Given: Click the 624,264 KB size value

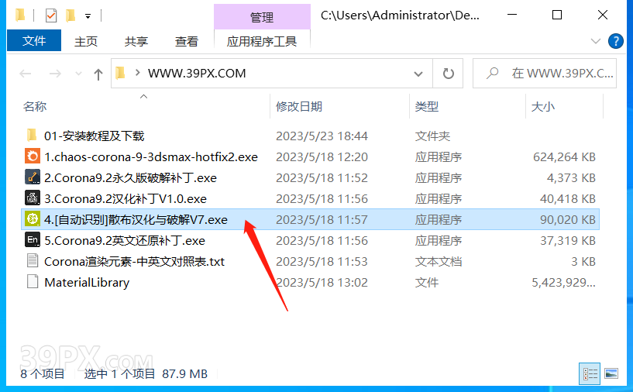Looking at the screenshot, I should coord(564,157).
